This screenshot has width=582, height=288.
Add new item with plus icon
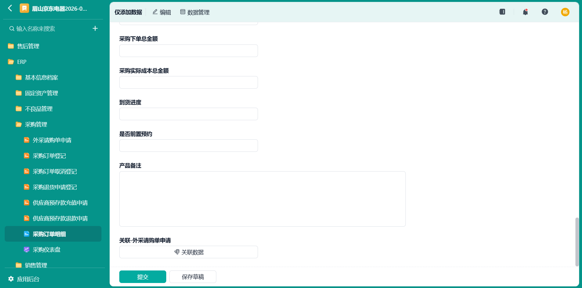95,28
